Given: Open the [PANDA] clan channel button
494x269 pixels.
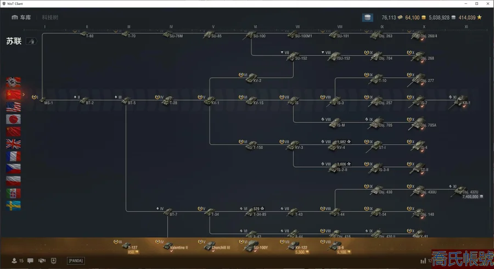Looking at the screenshot, I should pyautogui.click(x=76, y=261).
